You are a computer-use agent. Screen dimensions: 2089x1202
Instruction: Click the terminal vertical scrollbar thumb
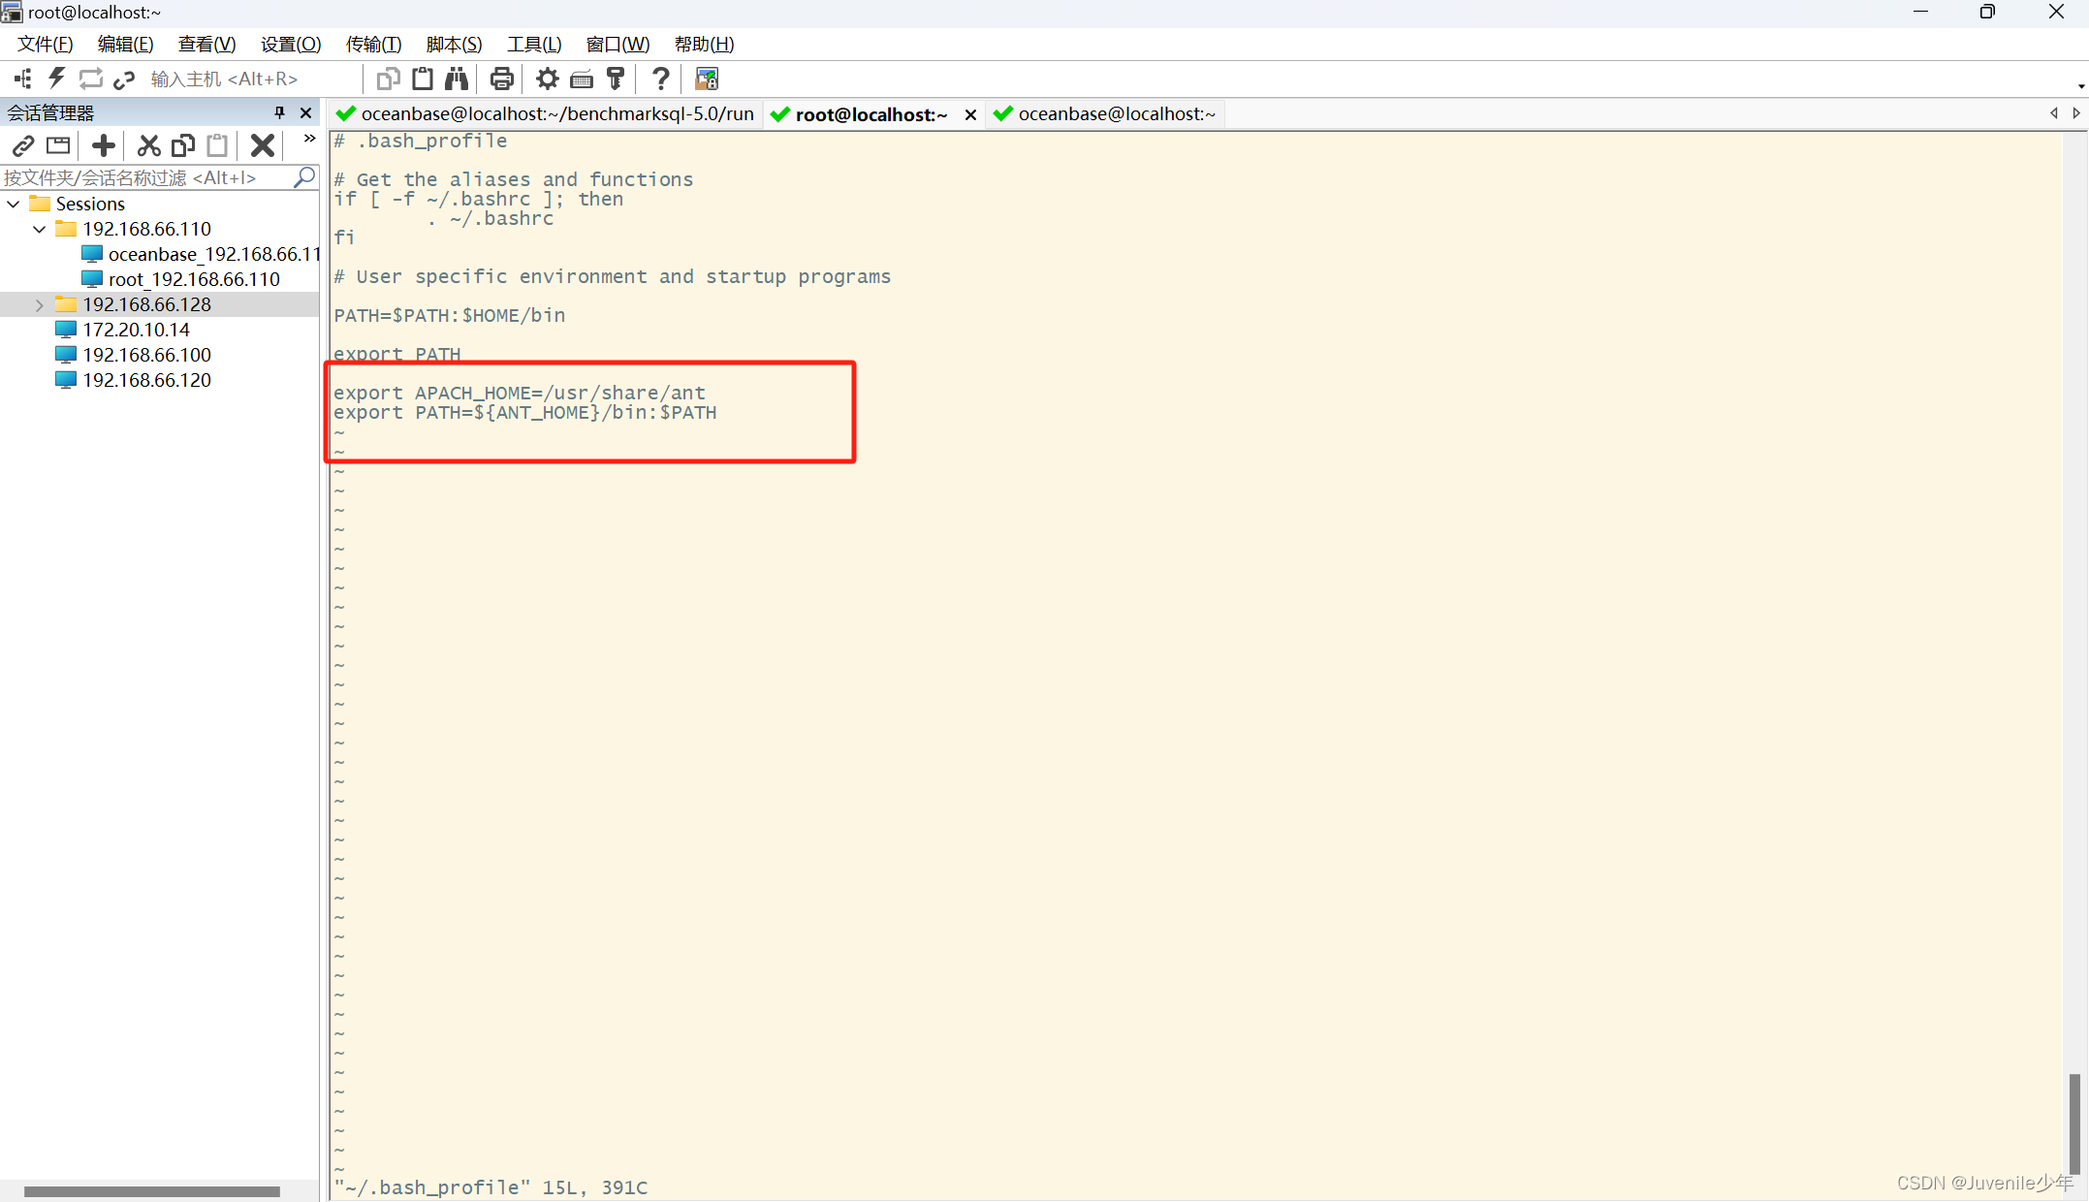[x=2073, y=1123]
